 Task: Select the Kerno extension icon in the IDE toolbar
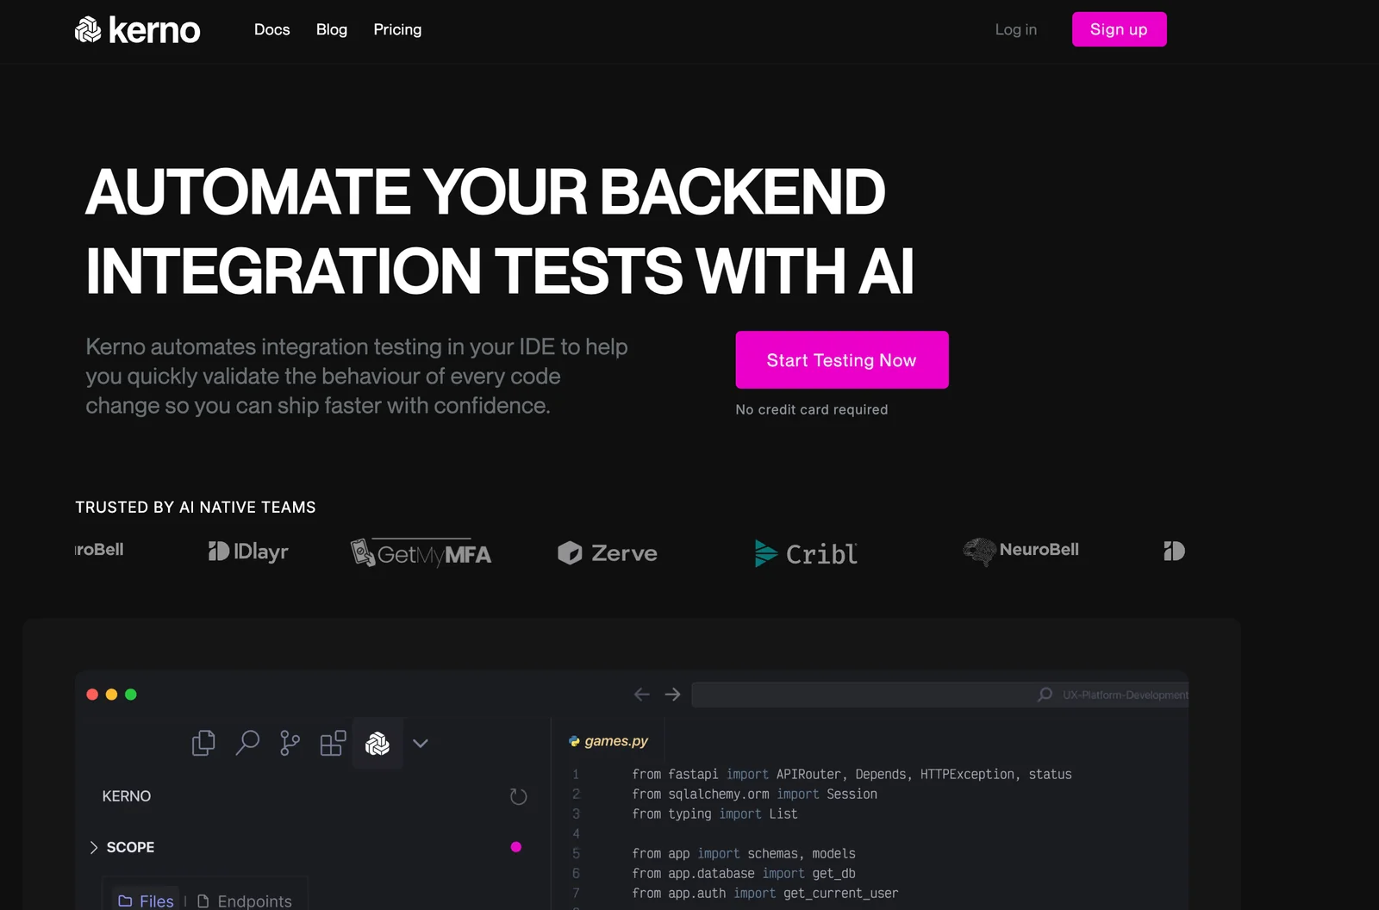(378, 743)
